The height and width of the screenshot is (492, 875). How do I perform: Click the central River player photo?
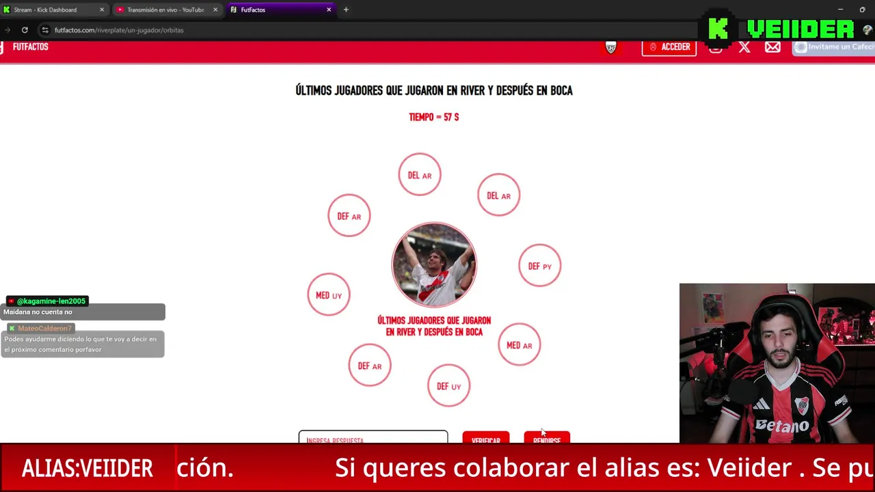[434, 265]
